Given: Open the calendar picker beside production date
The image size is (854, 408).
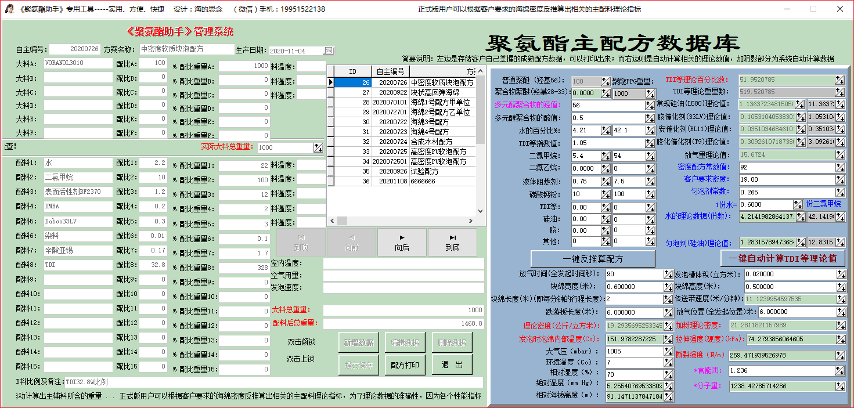Looking at the screenshot, I should 329,50.
